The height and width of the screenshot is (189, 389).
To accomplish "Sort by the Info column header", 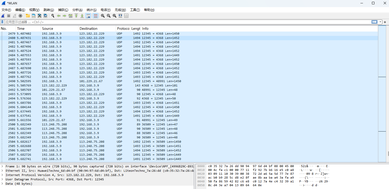I will [x=259, y=28].
